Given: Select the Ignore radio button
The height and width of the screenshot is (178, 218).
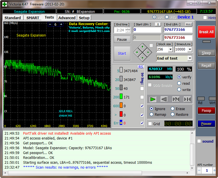Looking at the screenshot, I should coord(151,109).
